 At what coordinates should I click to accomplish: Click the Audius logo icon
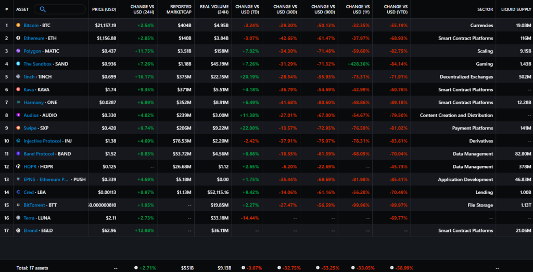click(18, 115)
